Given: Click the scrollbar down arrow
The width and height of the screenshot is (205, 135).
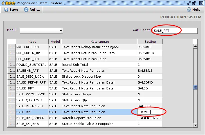Looking at the screenshot, I should (195, 125).
